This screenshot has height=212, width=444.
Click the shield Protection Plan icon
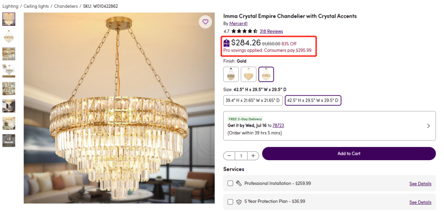click(239, 202)
